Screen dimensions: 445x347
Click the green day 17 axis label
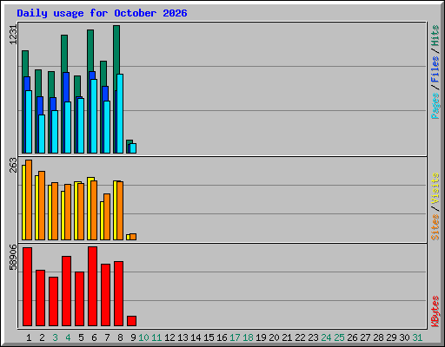click(x=235, y=337)
